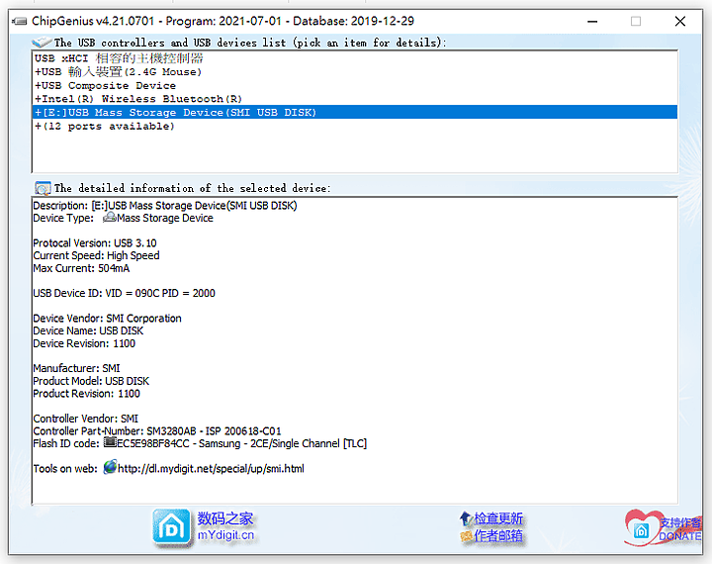Click 作者邮箱 author email link
Viewport: 712px width, 564px height.
tap(498, 536)
